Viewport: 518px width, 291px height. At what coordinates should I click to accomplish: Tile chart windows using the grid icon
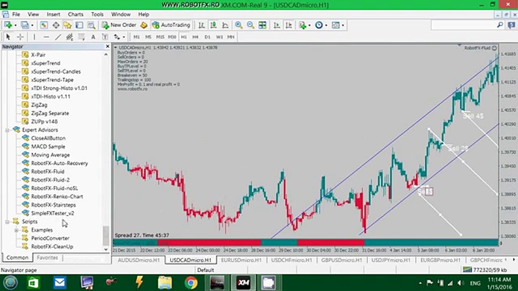tap(263, 25)
